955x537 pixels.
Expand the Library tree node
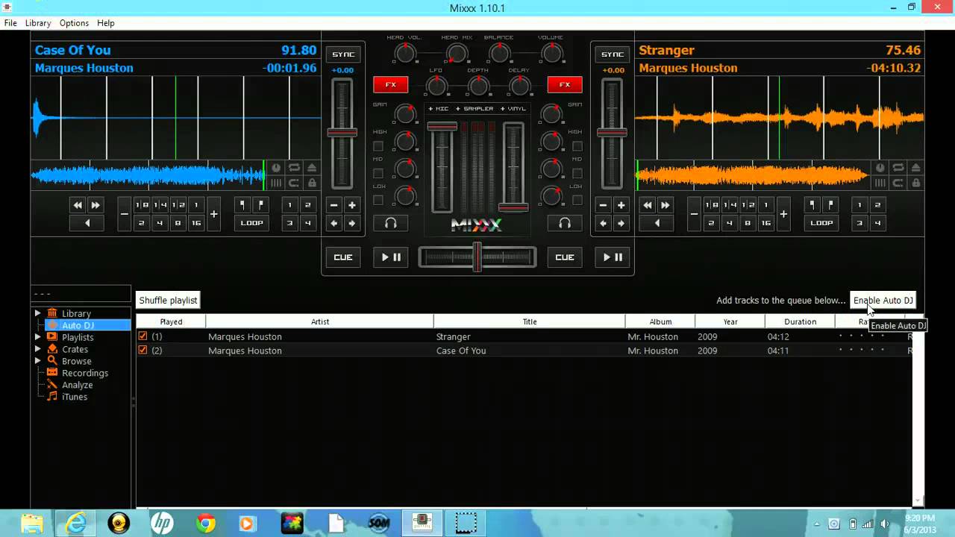[x=37, y=313]
